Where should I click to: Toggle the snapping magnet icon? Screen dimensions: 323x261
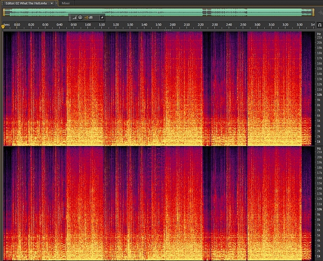point(319,25)
